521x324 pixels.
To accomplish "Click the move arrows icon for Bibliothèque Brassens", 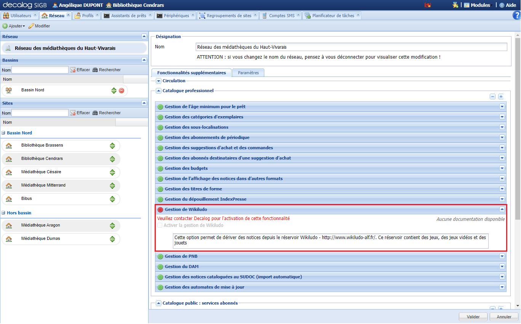I will tap(112, 145).
